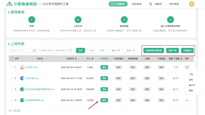Open file AI优化版.docx

(32, 78)
